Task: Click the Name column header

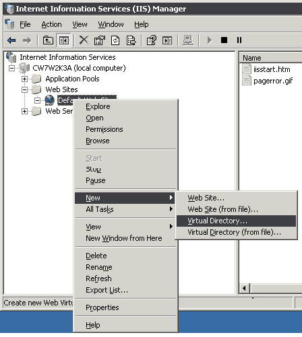Action: coord(270,58)
